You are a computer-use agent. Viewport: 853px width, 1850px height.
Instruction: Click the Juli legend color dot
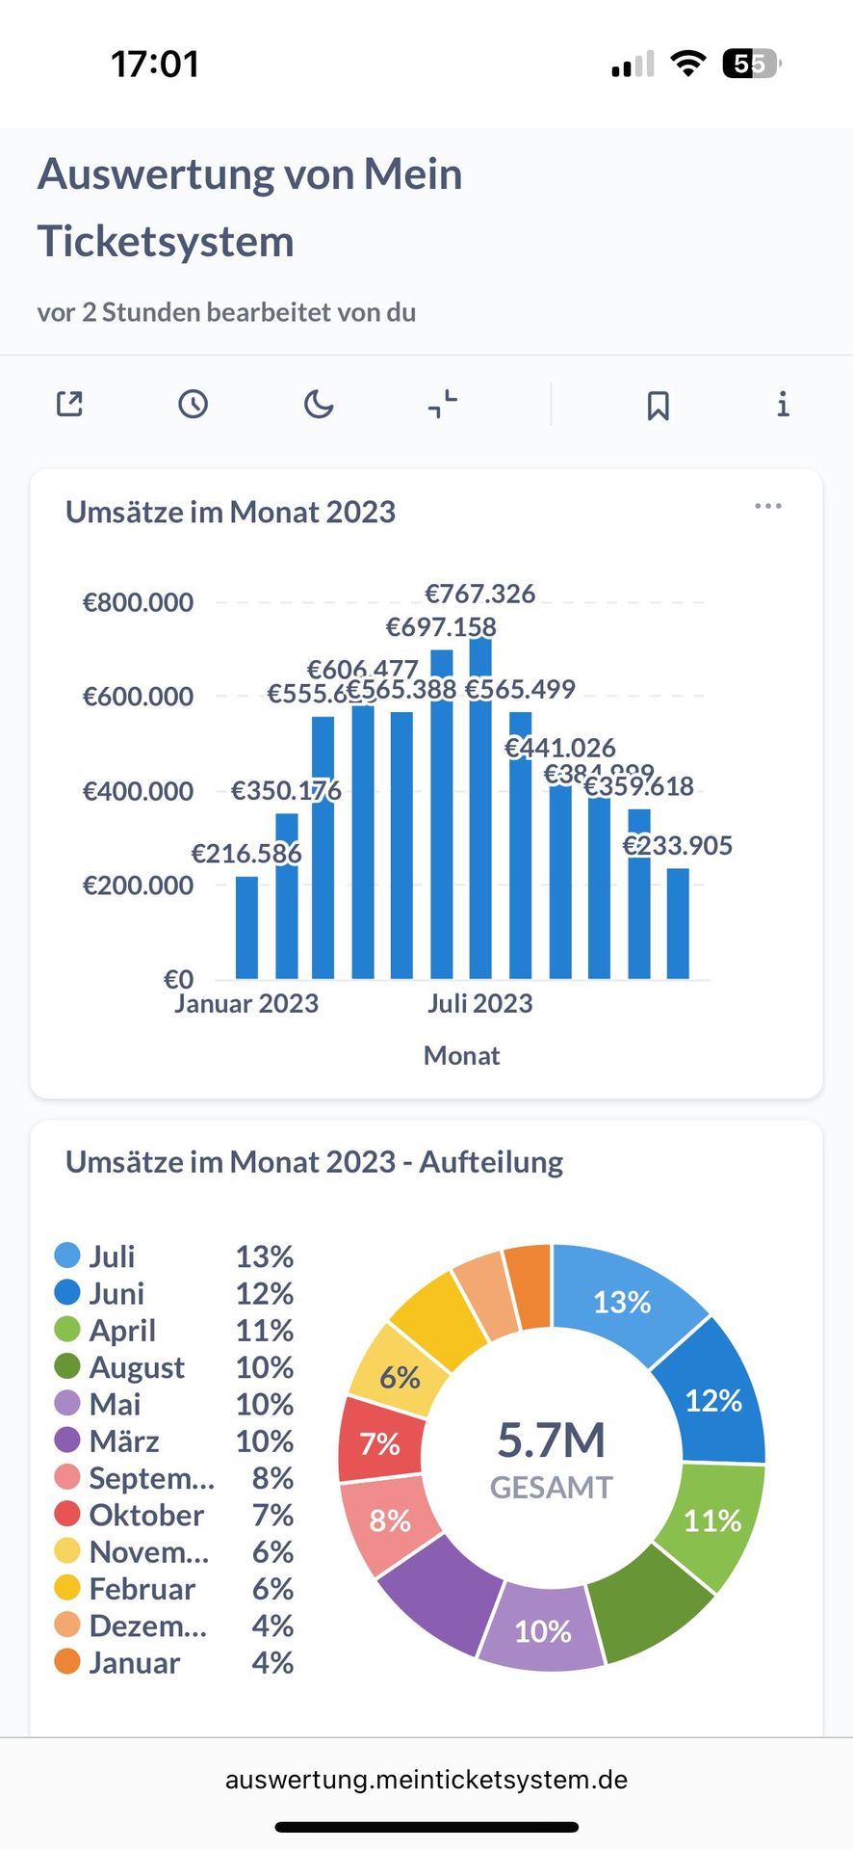tap(67, 1255)
